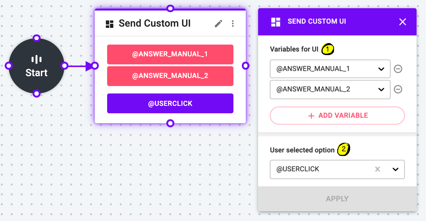Click the right output connector of the Send Custom UI node

(246, 66)
